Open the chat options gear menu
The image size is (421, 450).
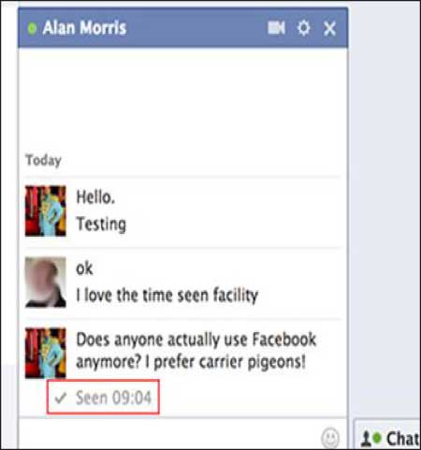tap(303, 28)
